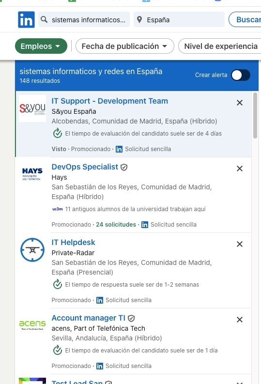261x384 pixels.
Task: Click the response time icon for IT Helpdesk
Action: (x=58, y=284)
